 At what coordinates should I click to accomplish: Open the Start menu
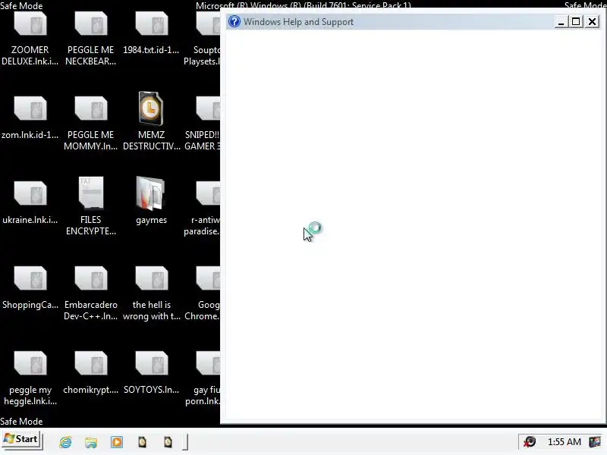[x=22, y=440]
